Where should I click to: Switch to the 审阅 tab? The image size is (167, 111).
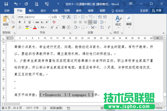[x=90, y=11]
